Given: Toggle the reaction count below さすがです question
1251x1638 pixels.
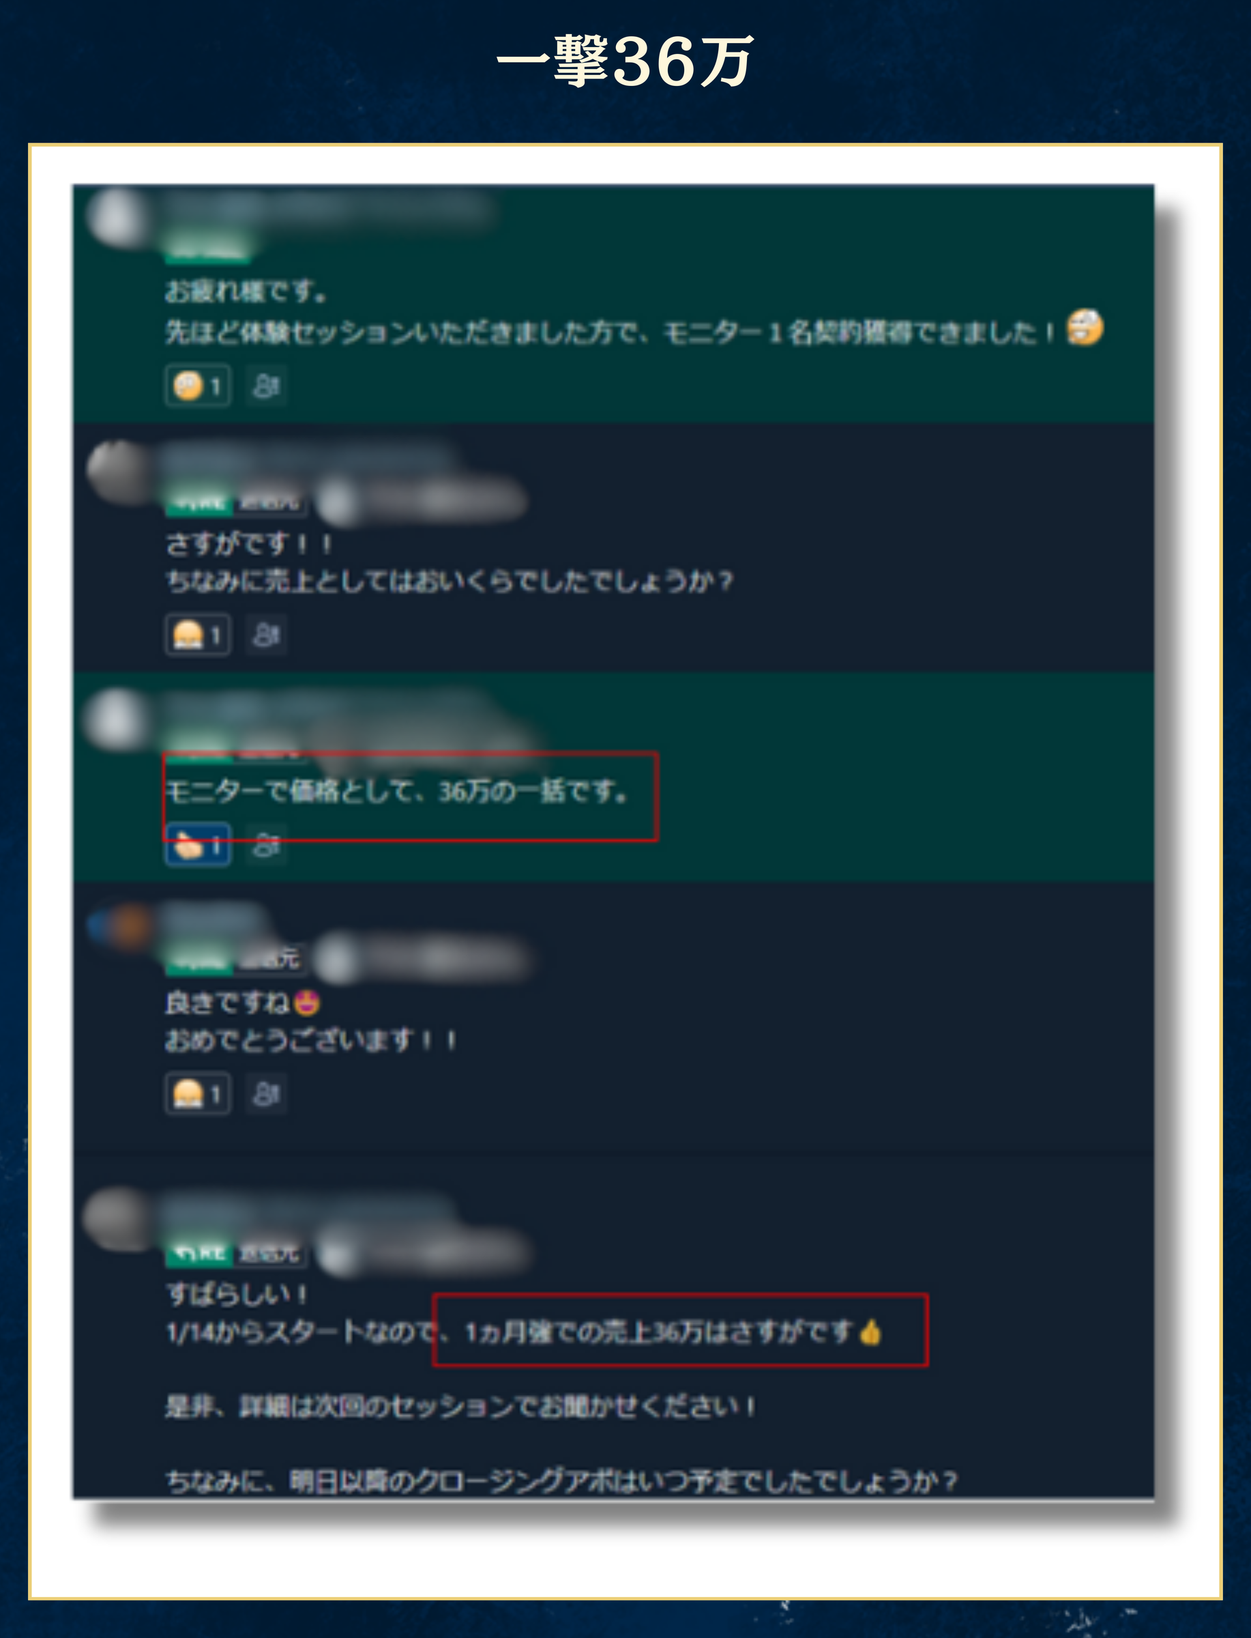Looking at the screenshot, I should (198, 635).
